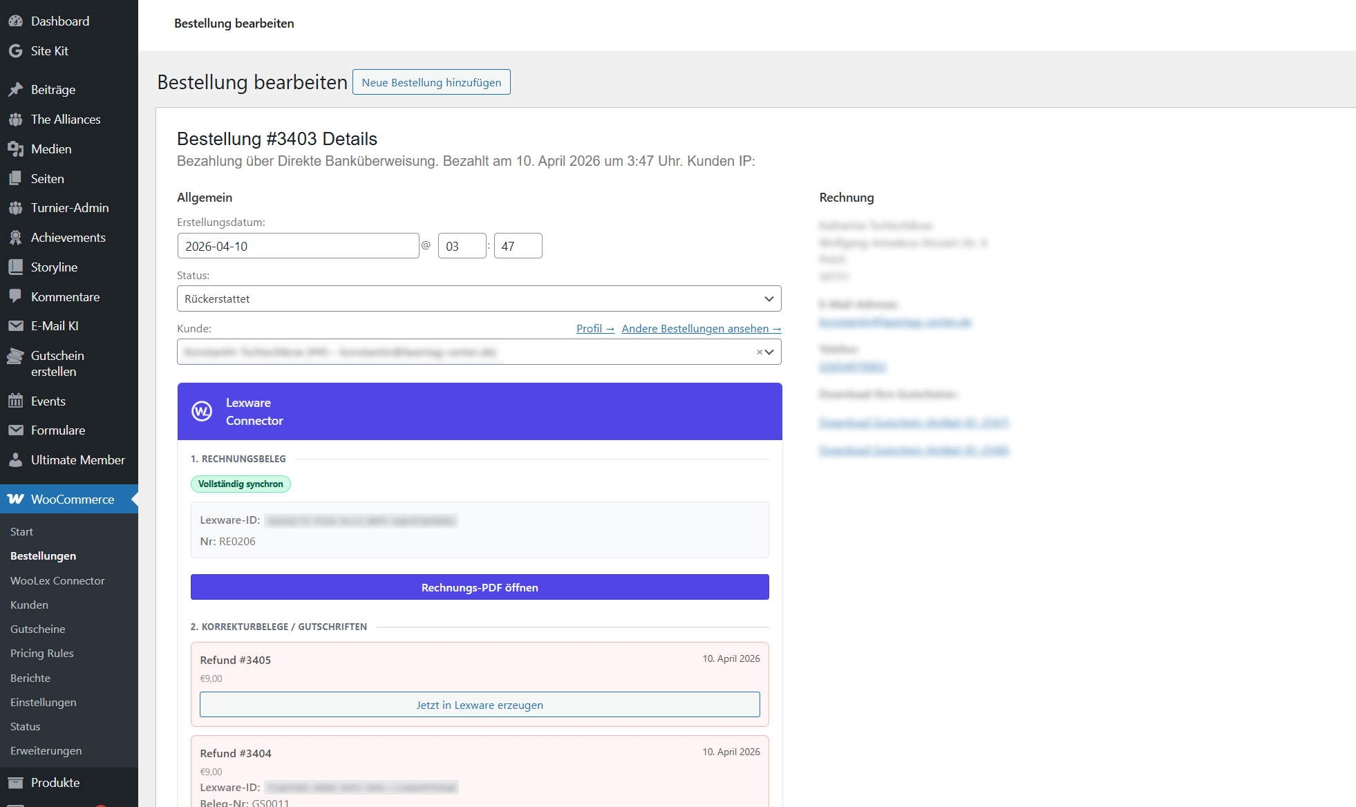Open Achievements in the sidebar
Screen dimensions: 1356x807
coord(69,238)
